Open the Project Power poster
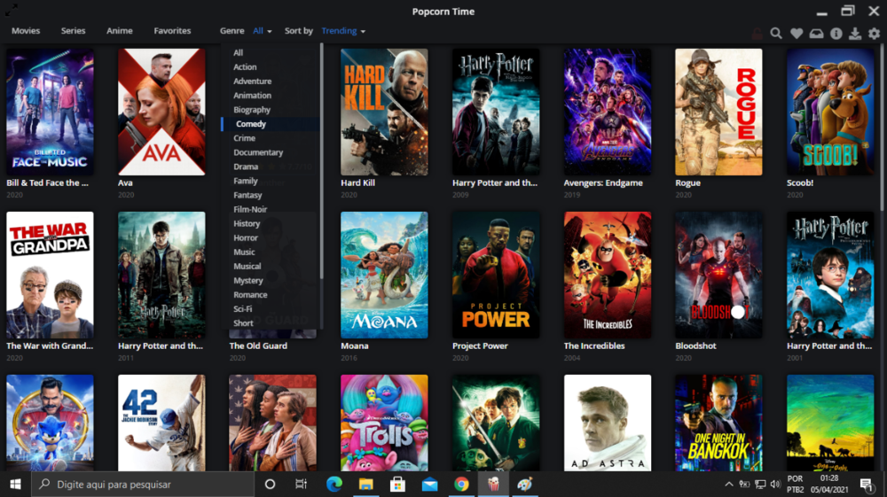Viewport: 887px width, 497px height. click(x=496, y=275)
